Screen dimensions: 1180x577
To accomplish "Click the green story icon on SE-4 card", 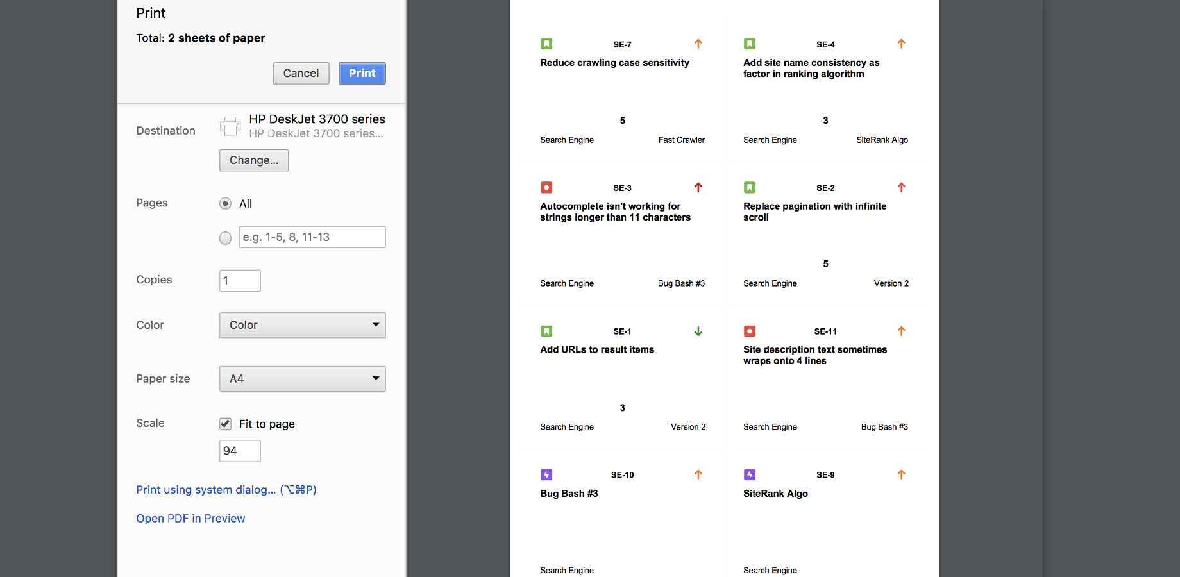I will pos(750,44).
